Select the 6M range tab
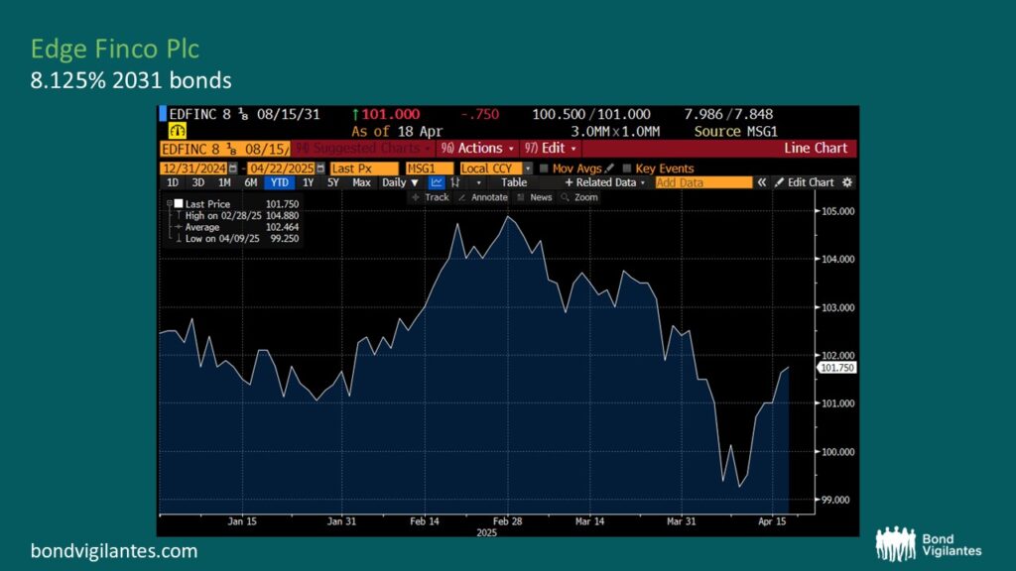1016x571 pixels. coord(251,182)
